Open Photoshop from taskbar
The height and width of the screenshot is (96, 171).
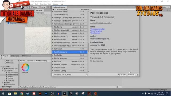click(x=46, y=94)
